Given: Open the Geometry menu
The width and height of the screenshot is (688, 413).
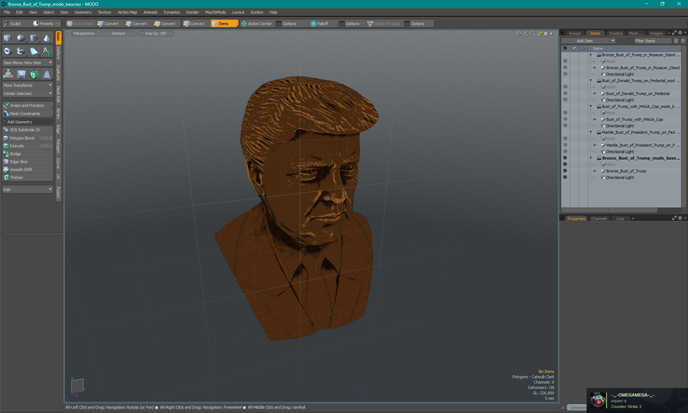Looking at the screenshot, I should click(x=83, y=12).
